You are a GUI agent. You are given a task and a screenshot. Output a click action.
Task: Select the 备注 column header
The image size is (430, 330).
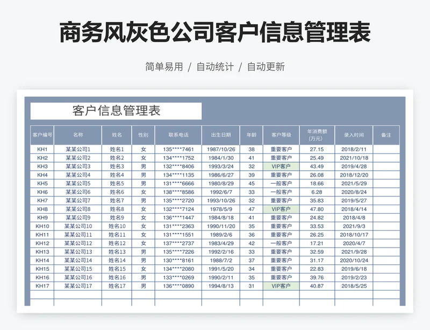386,135
